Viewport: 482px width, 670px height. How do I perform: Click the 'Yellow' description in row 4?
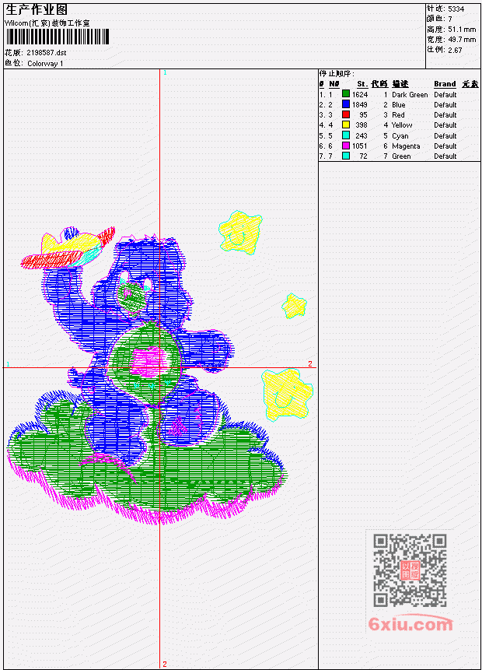coord(402,125)
